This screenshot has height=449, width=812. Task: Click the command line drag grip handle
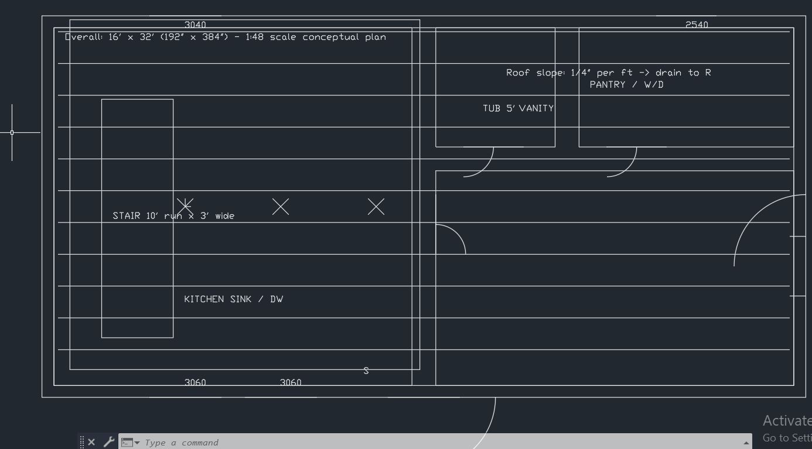coord(82,442)
